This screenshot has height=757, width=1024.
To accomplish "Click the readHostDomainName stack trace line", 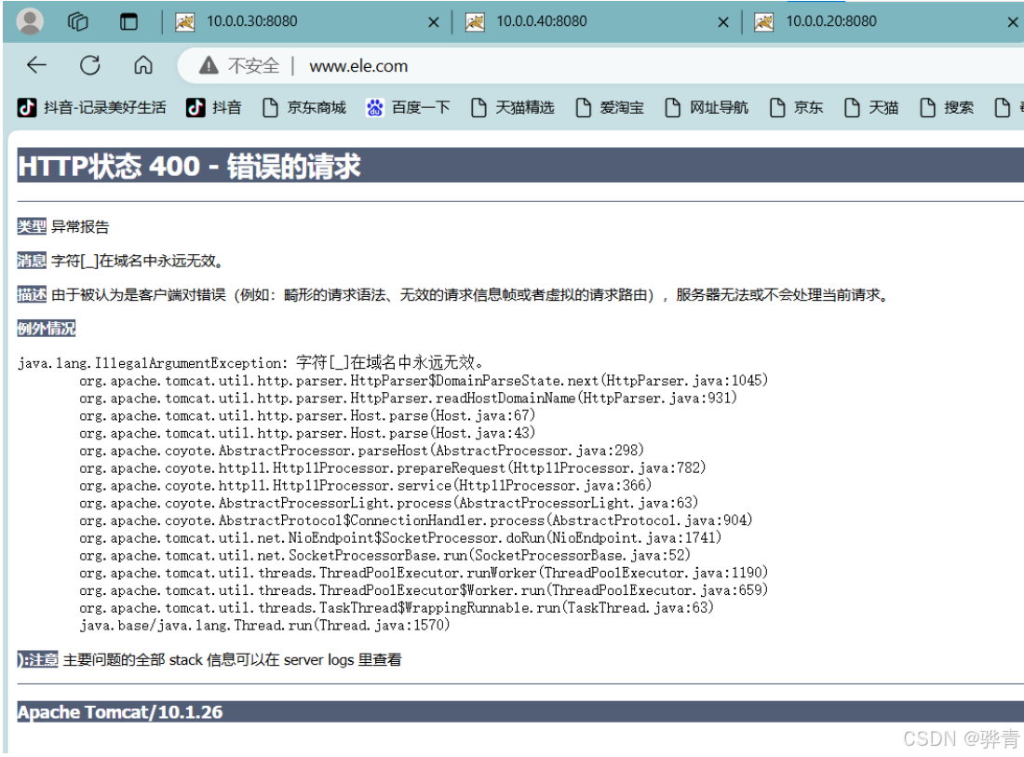I will (408, 398).
